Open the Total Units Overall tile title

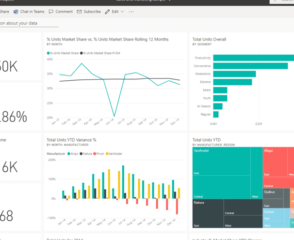[x=209, y=40]
